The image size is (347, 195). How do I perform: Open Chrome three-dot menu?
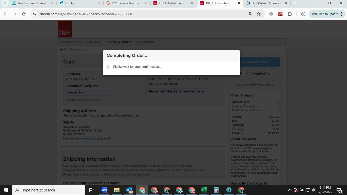(x=341, y=14)
